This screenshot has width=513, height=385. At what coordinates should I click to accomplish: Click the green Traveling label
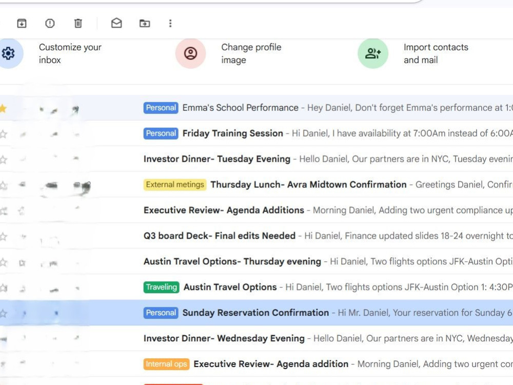point(161,287)
